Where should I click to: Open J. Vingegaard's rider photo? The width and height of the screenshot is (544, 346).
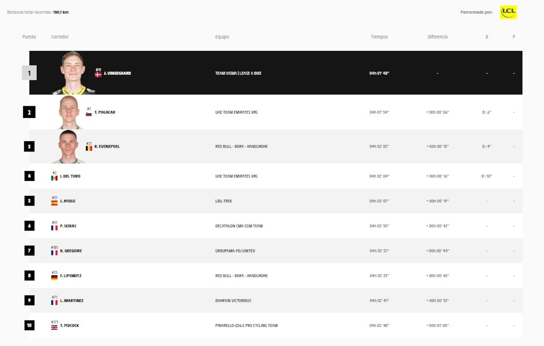point(73,73)
